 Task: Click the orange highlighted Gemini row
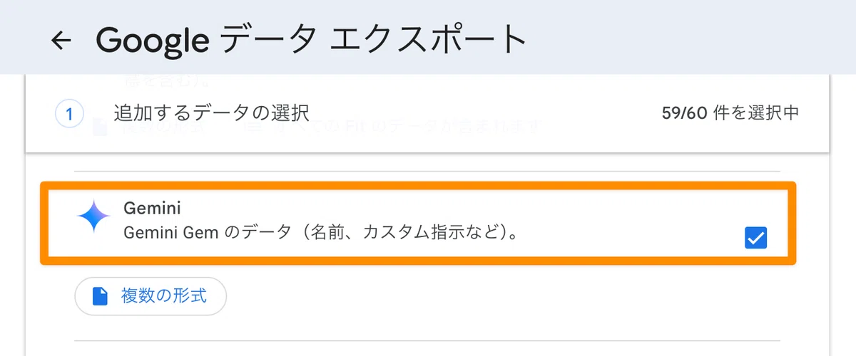coord(418,223)
